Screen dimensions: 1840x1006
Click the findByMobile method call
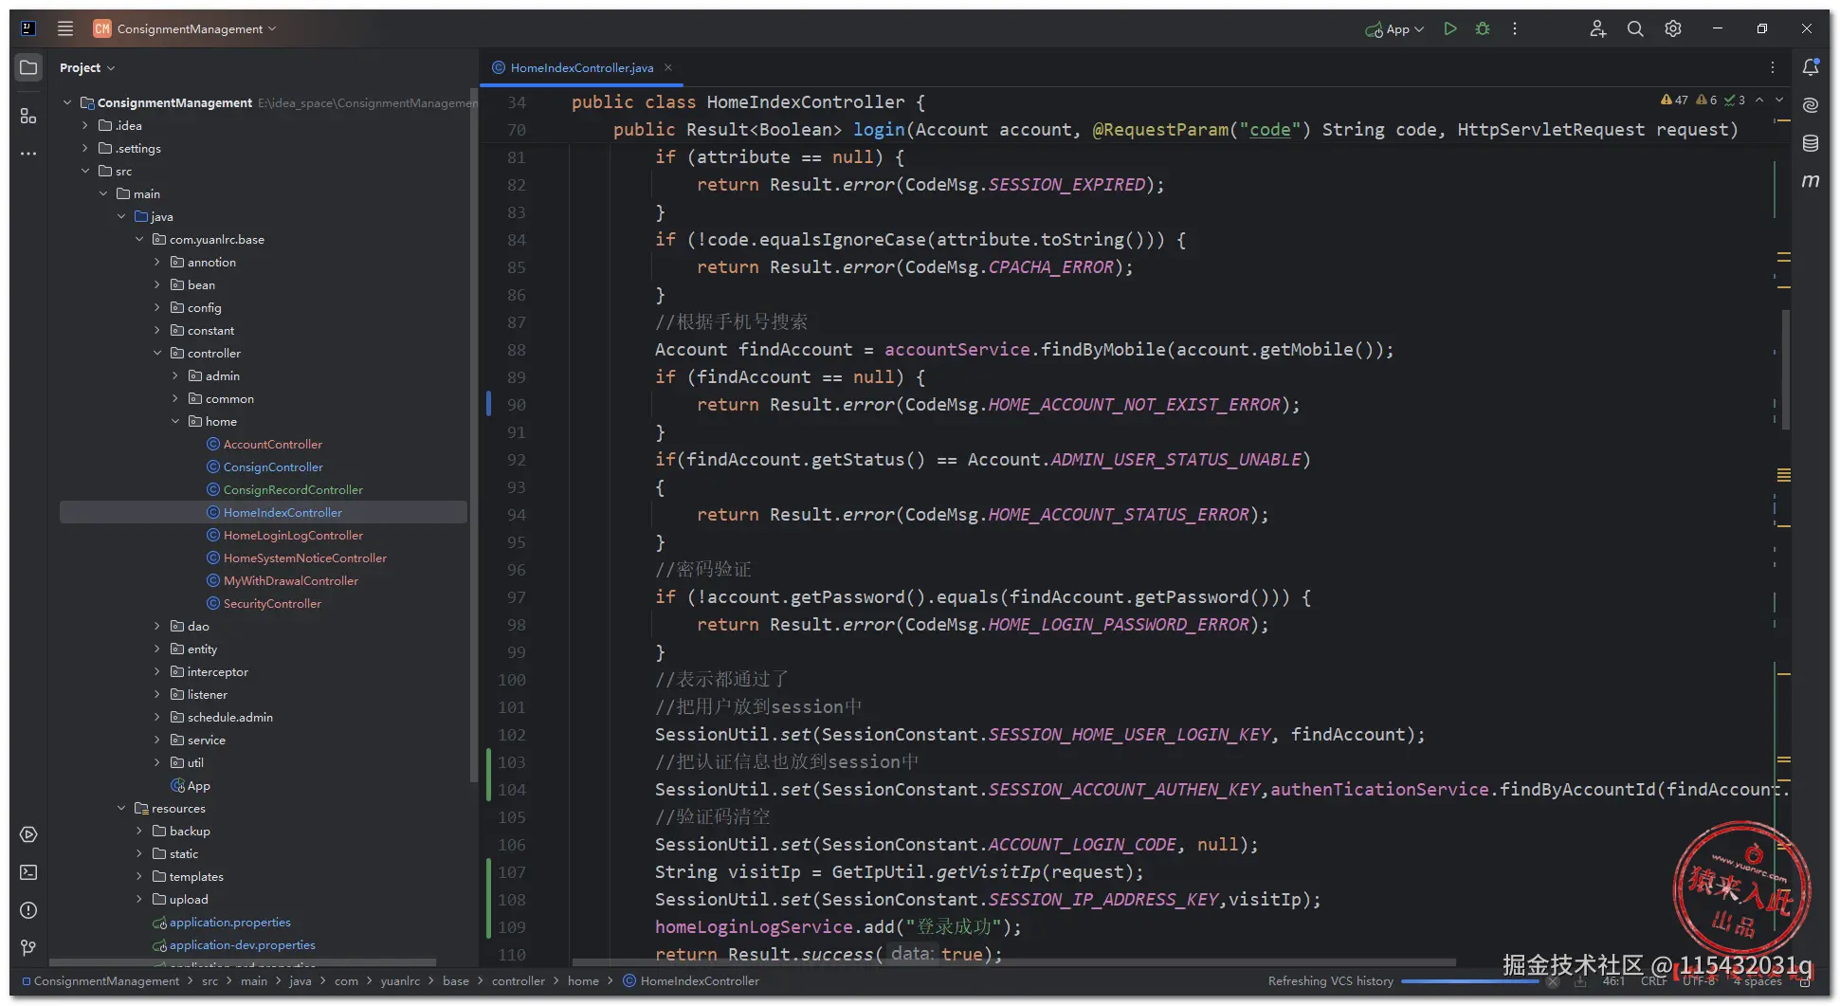pos(1102,350)
